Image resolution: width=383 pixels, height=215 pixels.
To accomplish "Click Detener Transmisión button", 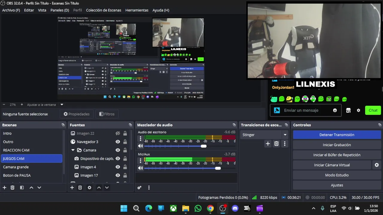I will (x=337, y=135).
